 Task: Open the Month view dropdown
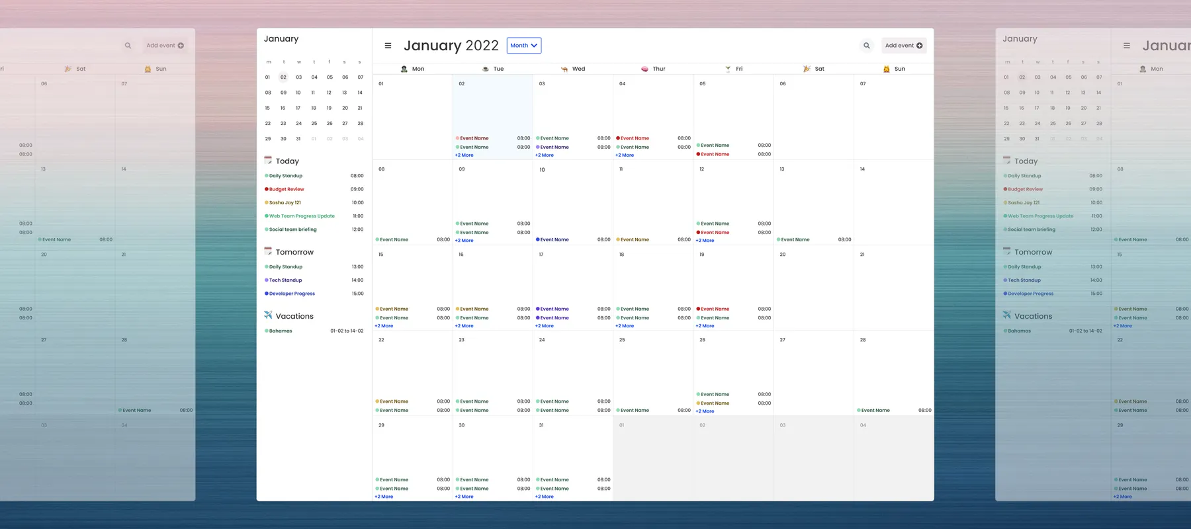pos(524,46)
